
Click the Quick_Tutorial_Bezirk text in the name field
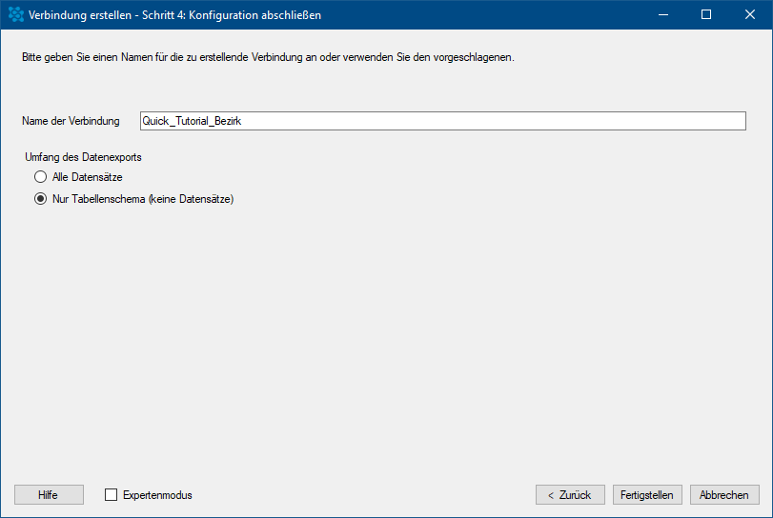tap(192, 121)
